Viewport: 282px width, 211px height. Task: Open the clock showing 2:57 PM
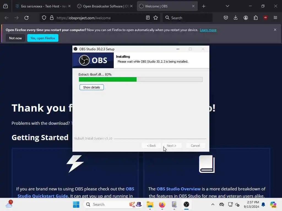[x=251, y=204]
